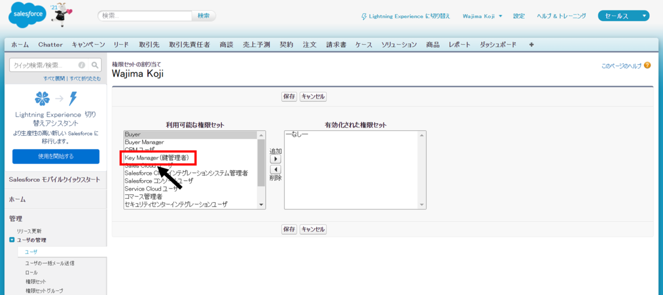Image resolution: width=663 pixels, height=295 pixels.
Task: Switch to Lightning Experience link
Action: click(x=406, y=16)
